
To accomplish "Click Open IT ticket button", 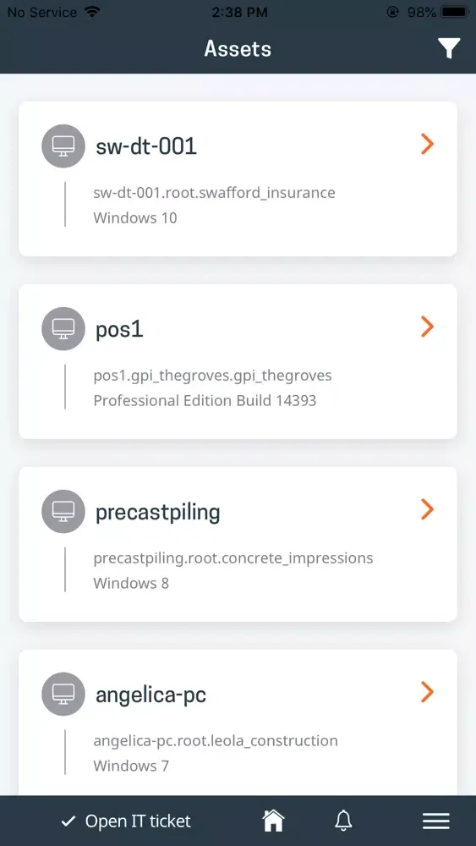I will click(126, 821).
